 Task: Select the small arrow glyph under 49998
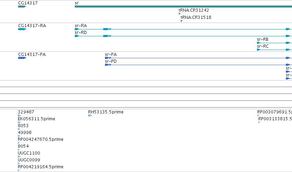pos(19,136)
